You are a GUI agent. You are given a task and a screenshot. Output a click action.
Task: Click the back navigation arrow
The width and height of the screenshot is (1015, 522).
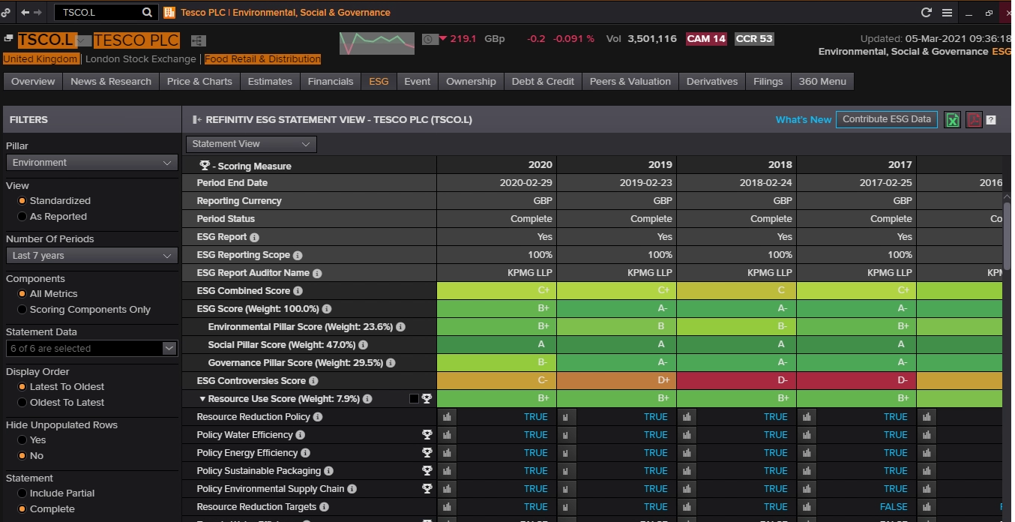pos(25,13)
